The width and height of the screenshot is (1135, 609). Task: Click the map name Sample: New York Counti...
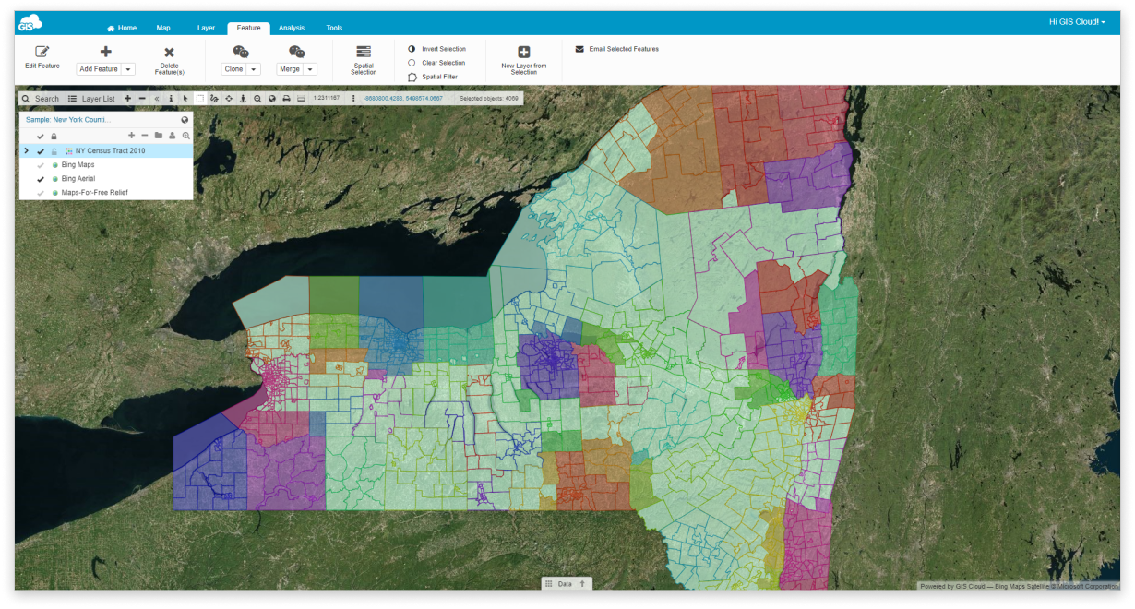point(68,120)
